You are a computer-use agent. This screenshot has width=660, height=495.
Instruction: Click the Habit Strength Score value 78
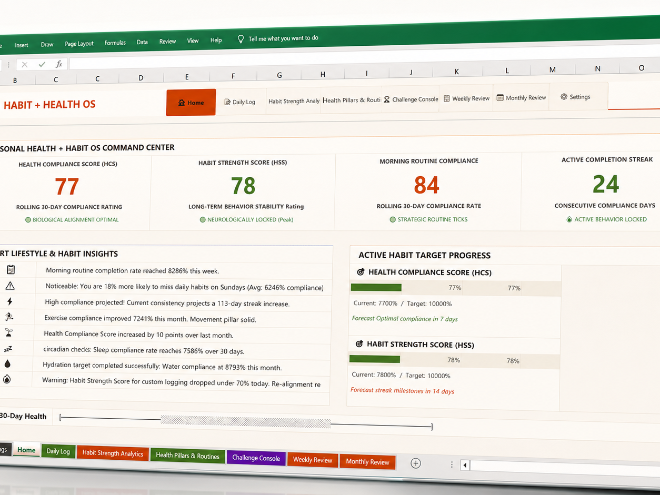coord(243,186)
